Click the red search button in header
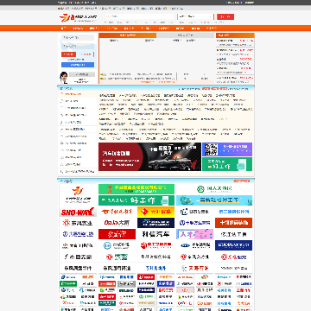The width and height of the screenshot is (311, 311). coord(225,16)
